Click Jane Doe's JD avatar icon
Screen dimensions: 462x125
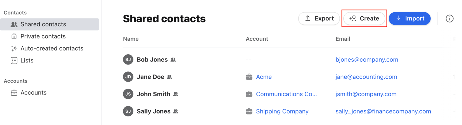pyautogui.click(x=128, y=77)
